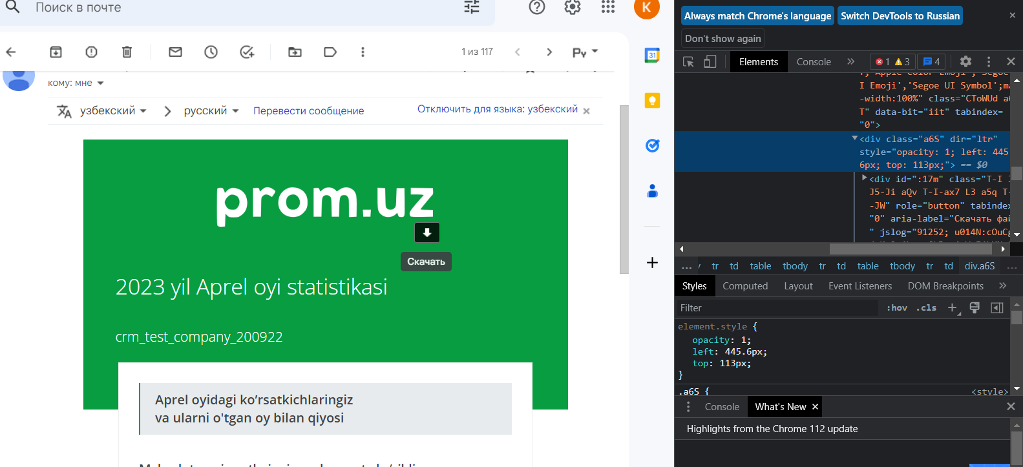
Task: Open the target language 'русский' dropdown
Action: point(211,111)
